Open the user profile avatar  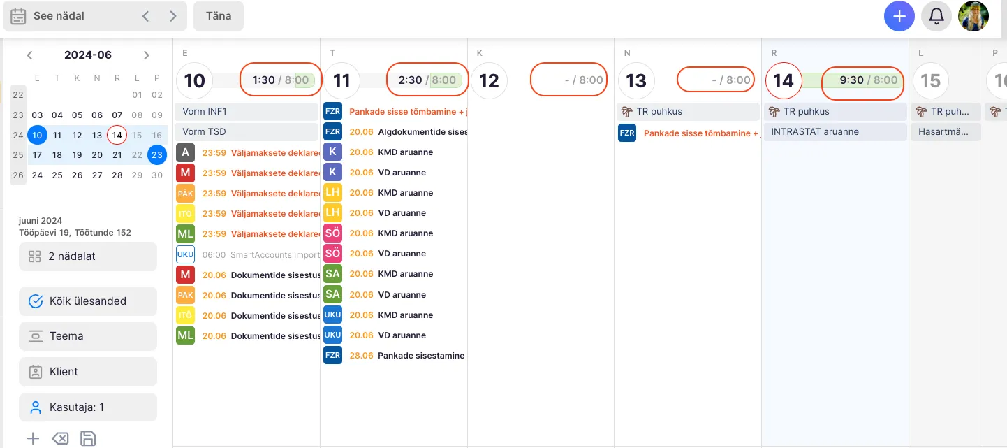[x=973, y=16]
